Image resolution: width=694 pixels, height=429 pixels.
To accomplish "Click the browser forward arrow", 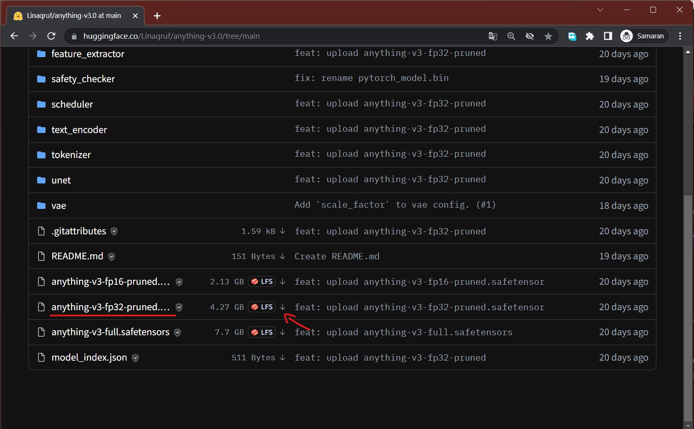I will [33, 36].
